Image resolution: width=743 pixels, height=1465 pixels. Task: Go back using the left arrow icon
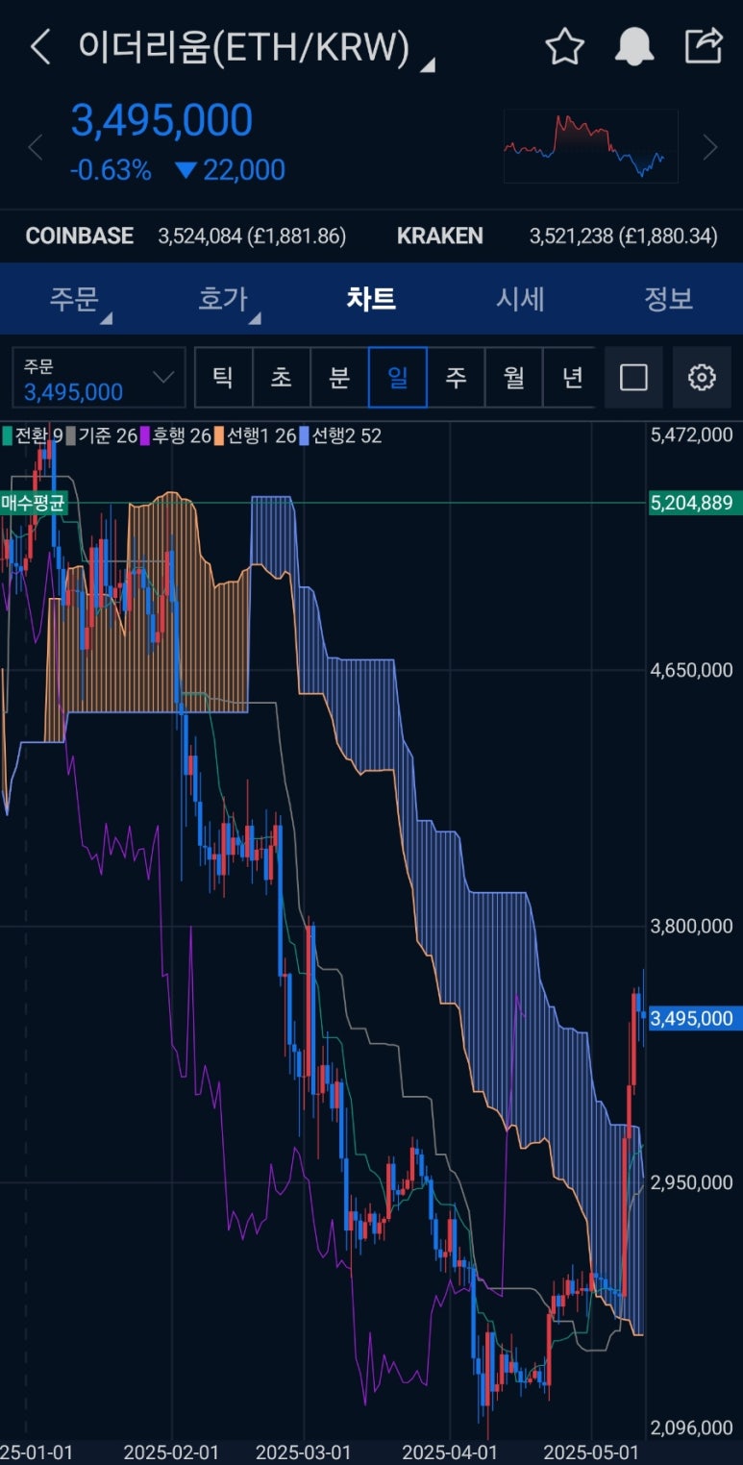click(39, 46)
